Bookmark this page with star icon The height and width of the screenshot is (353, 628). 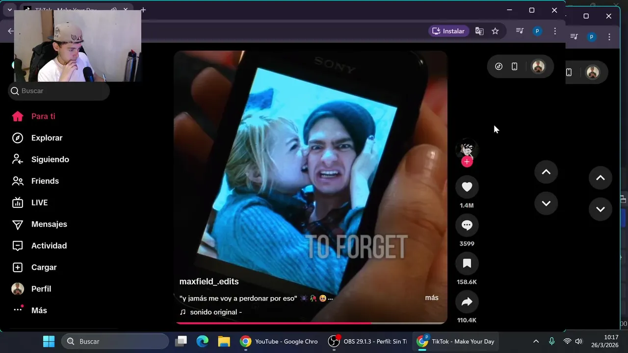[x=495, y=31]
